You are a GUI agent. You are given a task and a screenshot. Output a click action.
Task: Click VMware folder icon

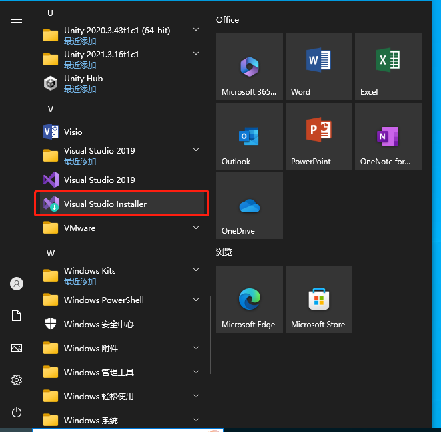51,228
